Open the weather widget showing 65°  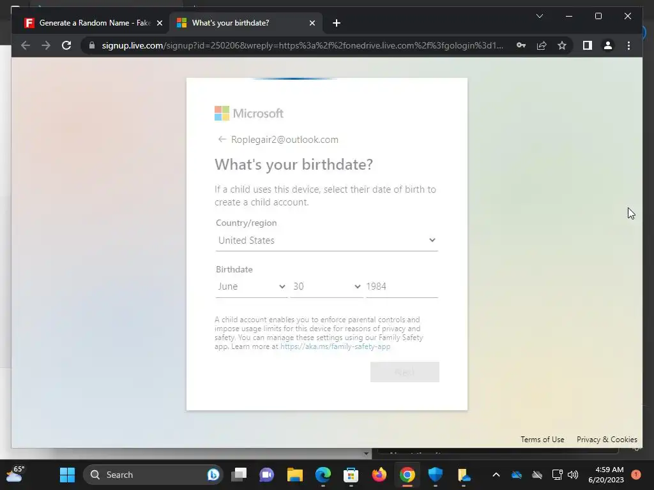(15, 474)
